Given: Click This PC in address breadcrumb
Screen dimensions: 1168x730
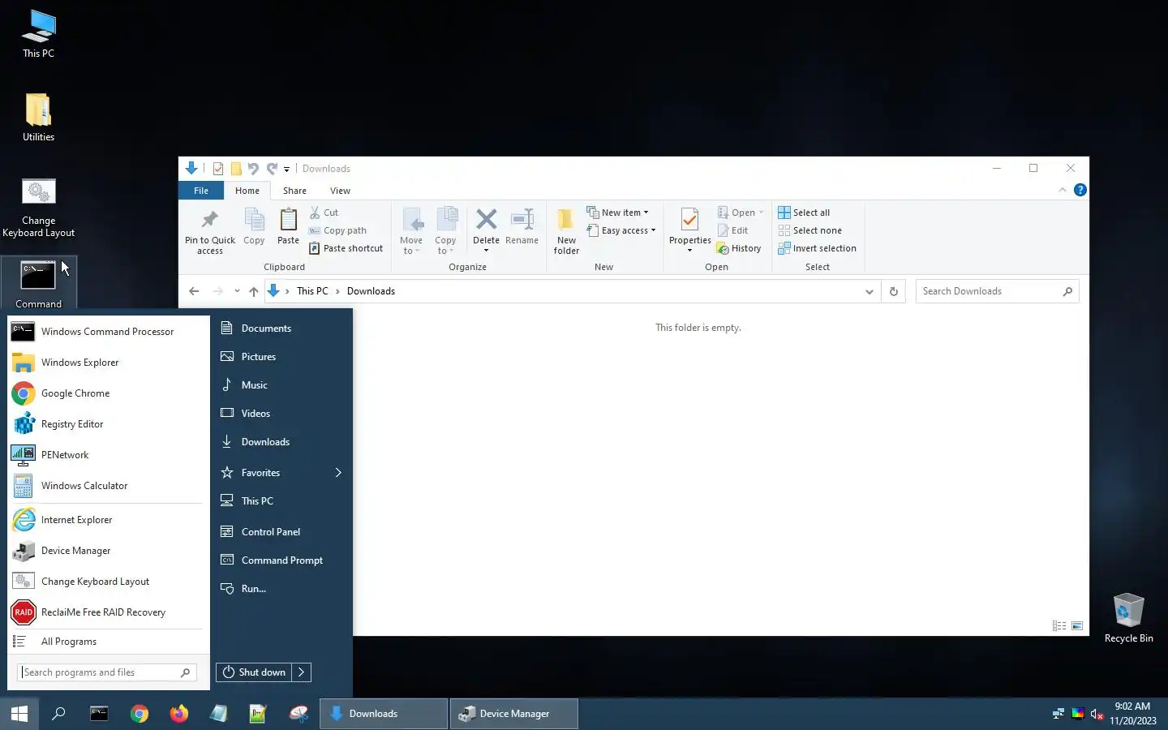Looking at the screenshot, I should [312, 291].
